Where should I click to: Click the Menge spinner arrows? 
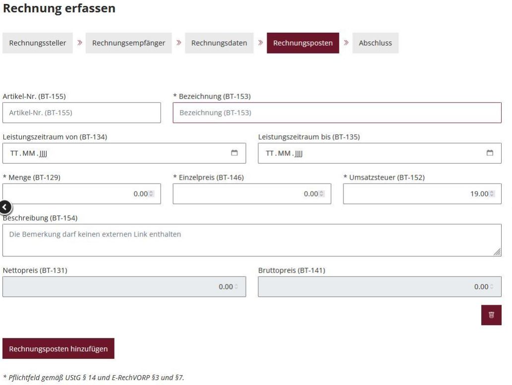tap(152, 194)
